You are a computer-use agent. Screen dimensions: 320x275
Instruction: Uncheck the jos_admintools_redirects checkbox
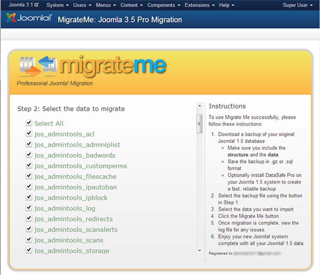tap(29, 218)
